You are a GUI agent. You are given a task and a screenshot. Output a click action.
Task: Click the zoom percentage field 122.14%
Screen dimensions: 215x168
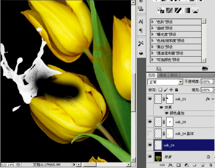point(8,165)
